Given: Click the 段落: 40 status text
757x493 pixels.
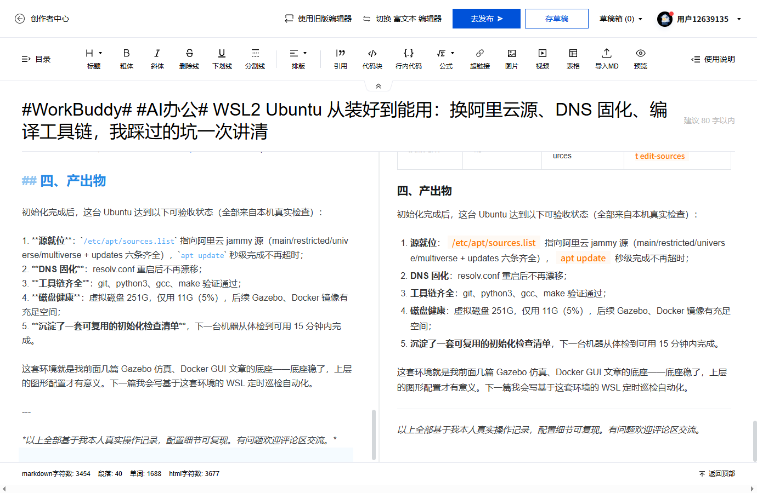Looking at the screenshot, I should pyautogui.click(x=110, y=474).
